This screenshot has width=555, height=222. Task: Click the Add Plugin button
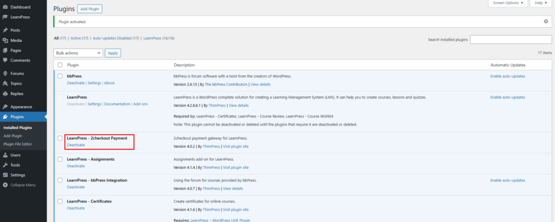click(x=89, y=9)
